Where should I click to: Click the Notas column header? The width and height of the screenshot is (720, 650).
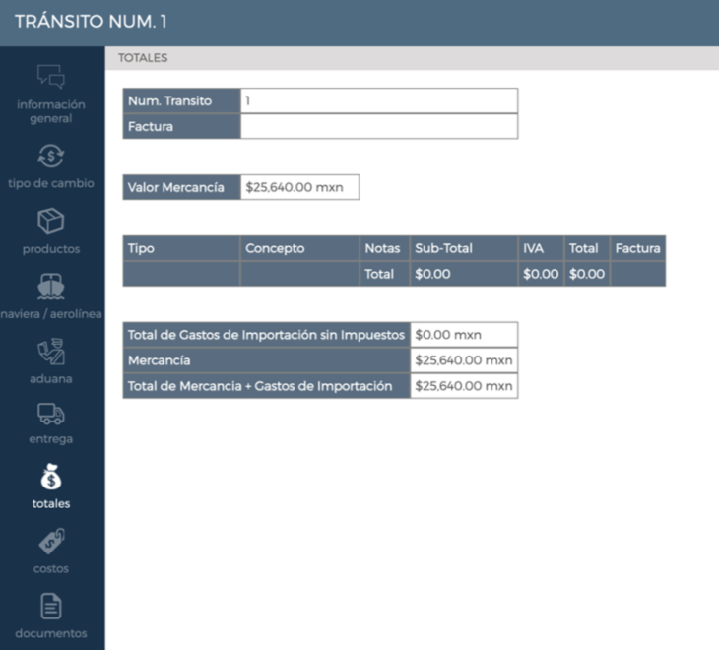point(384,248)
